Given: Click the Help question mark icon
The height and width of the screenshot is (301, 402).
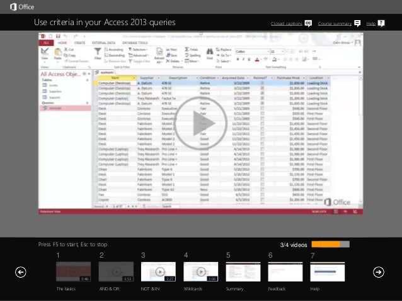Looking at the screenshot, I should (381, 23).
